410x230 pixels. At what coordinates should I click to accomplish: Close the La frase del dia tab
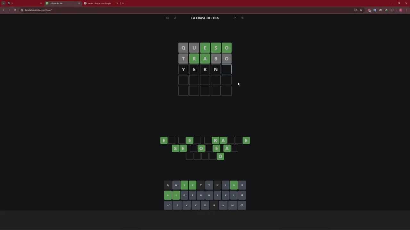click(x=79, y=3)
